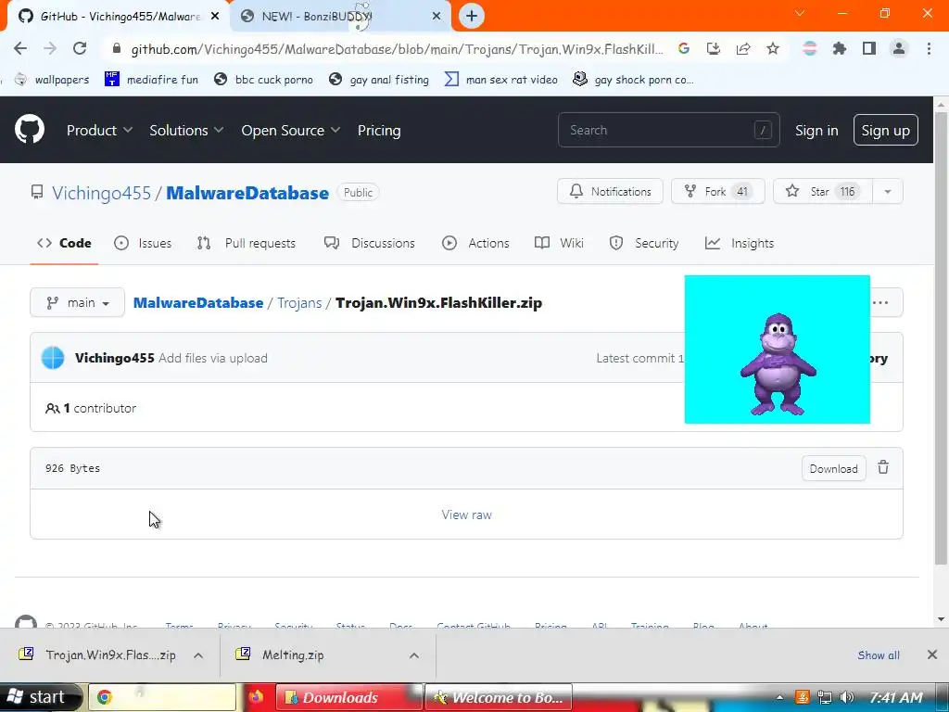The height and width of the screenshot is (712, 949).
Task: Expand the Solutions dropdown
Action: click(x=186, y=130)
